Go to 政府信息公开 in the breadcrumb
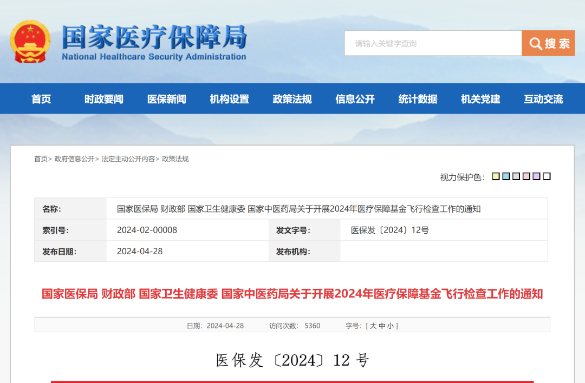This screenshot has height=383, width=585. (75, 159)
